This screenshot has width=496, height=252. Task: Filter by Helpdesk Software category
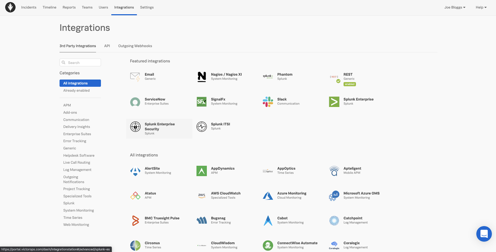point(79,156)
